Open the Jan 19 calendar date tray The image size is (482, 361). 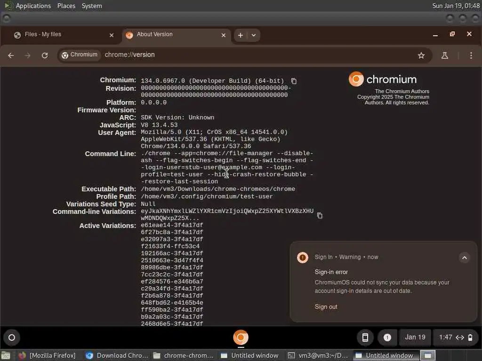415,337
